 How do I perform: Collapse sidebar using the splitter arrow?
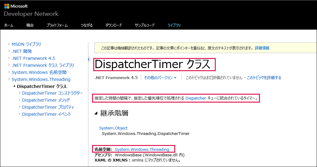coord(89,59)
